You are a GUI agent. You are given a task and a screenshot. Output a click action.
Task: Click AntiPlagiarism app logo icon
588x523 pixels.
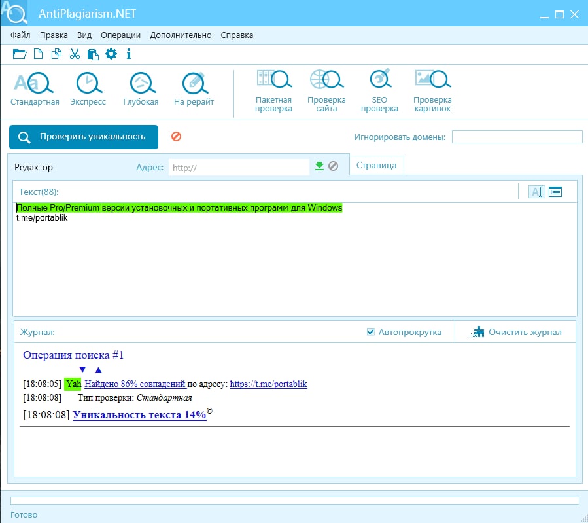coord(14,12)
